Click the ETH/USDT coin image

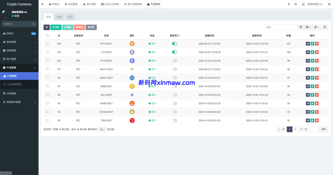pyautogui.click(x=132, y=61)
